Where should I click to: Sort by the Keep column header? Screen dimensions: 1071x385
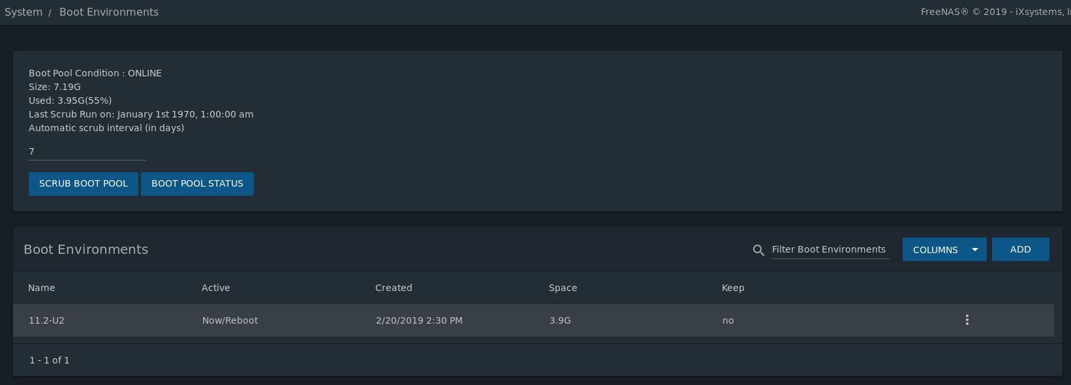pyautogui.click(x=733, y=288)
